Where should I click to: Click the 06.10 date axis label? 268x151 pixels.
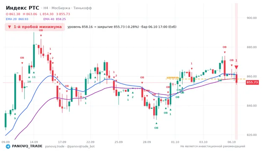[x=232, y=142]
